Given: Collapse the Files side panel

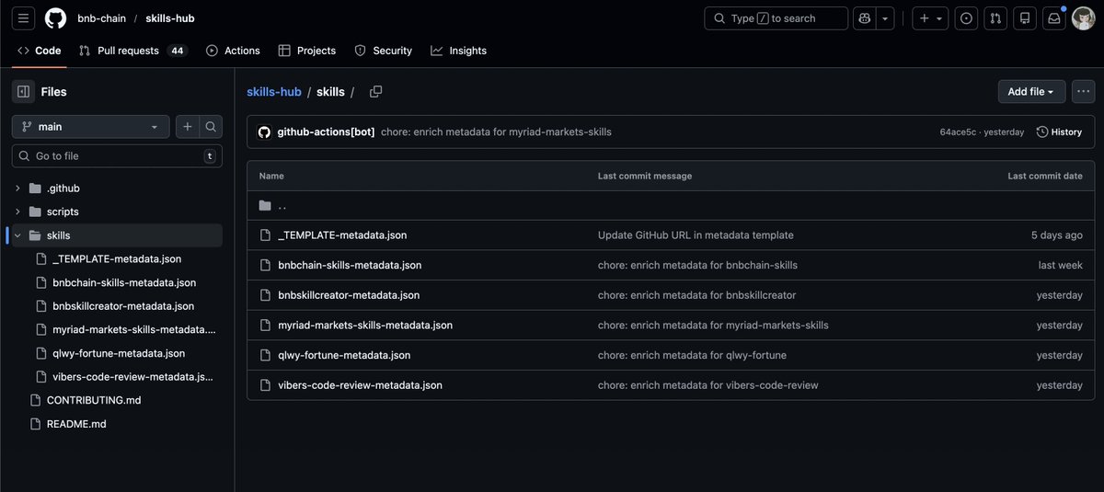Looking at the screenshot, I should tap(24, 91).
